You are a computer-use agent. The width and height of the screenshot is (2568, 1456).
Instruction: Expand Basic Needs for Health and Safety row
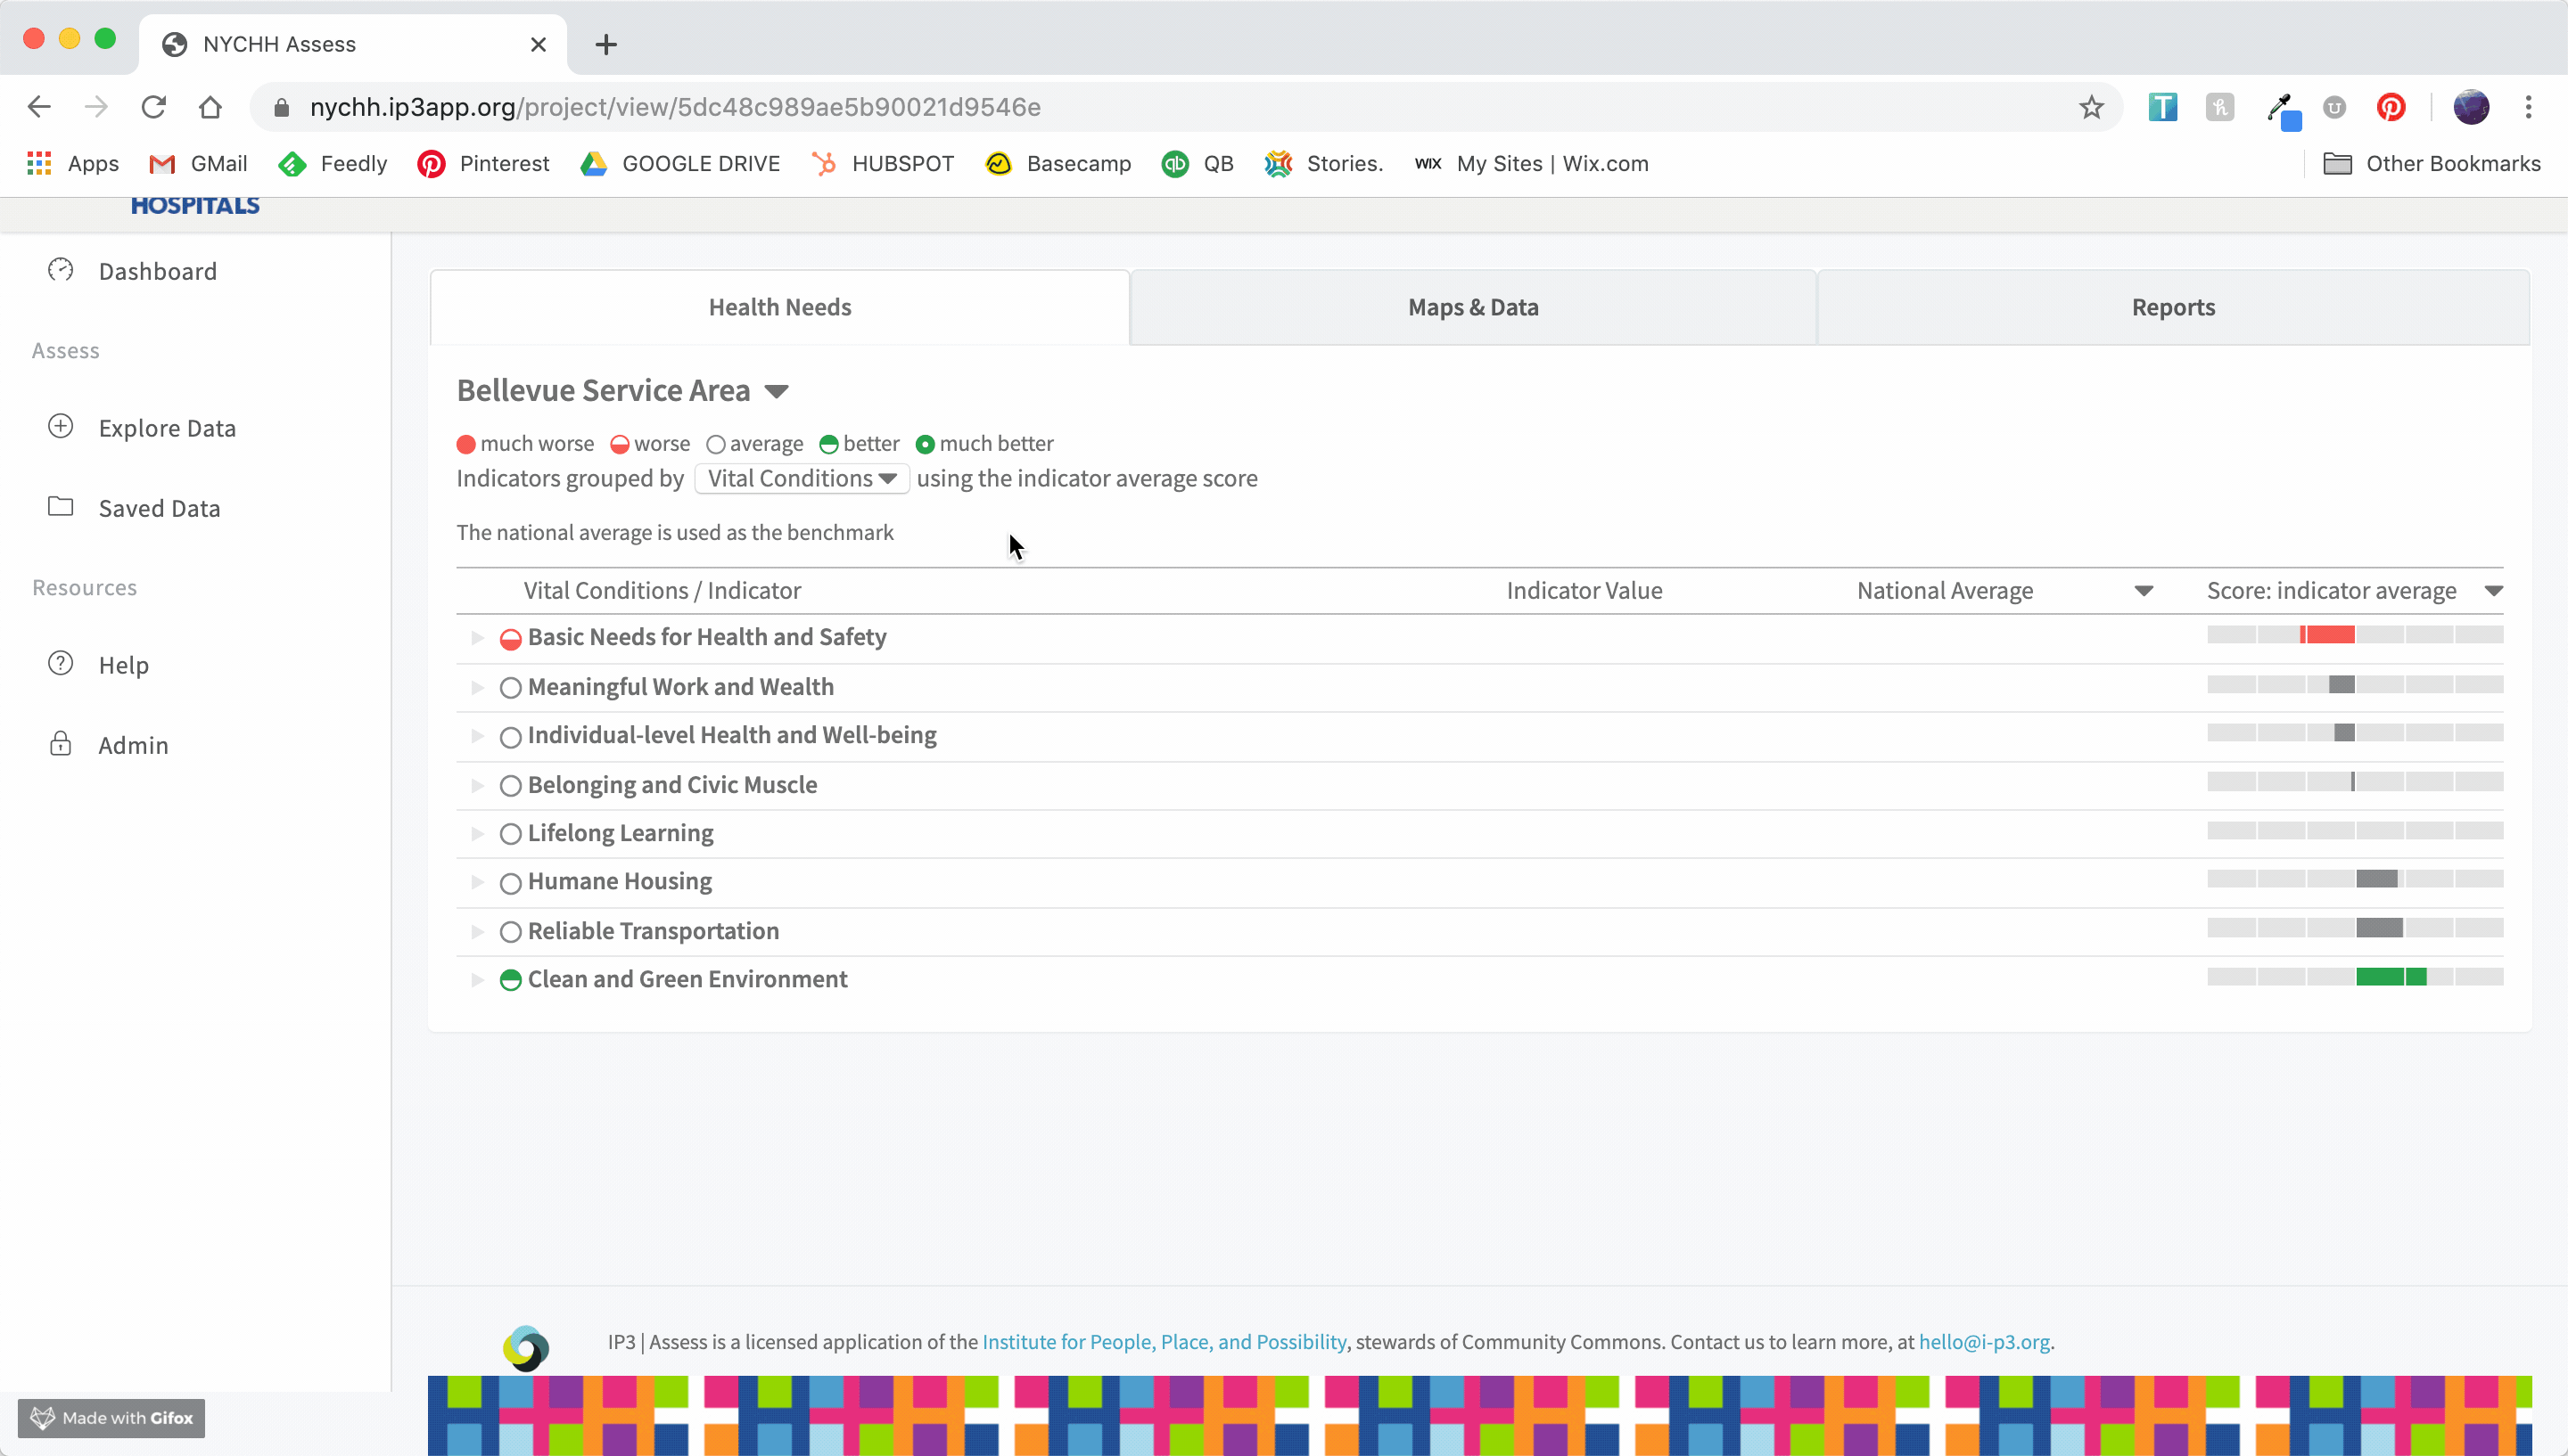(x=477, y=638)
